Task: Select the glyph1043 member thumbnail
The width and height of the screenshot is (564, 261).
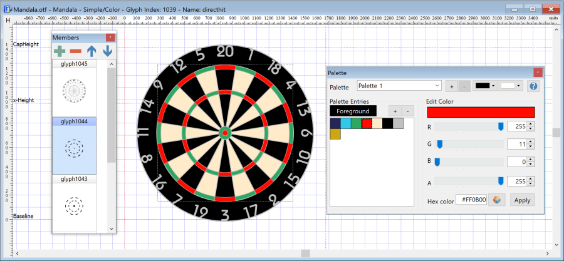Action: coord(74,206)
